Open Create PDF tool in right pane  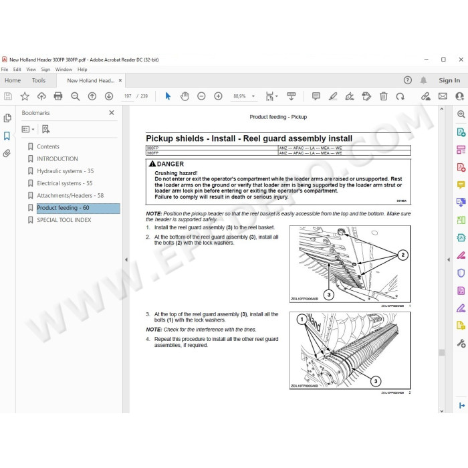pos(461,167)
